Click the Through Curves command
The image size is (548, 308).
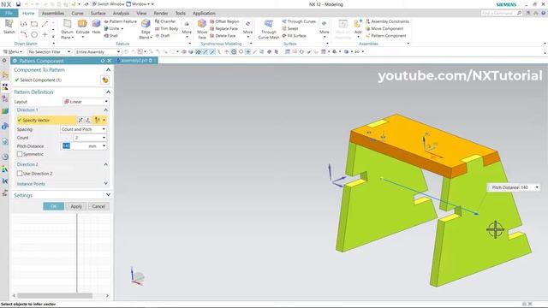point(299,21)
